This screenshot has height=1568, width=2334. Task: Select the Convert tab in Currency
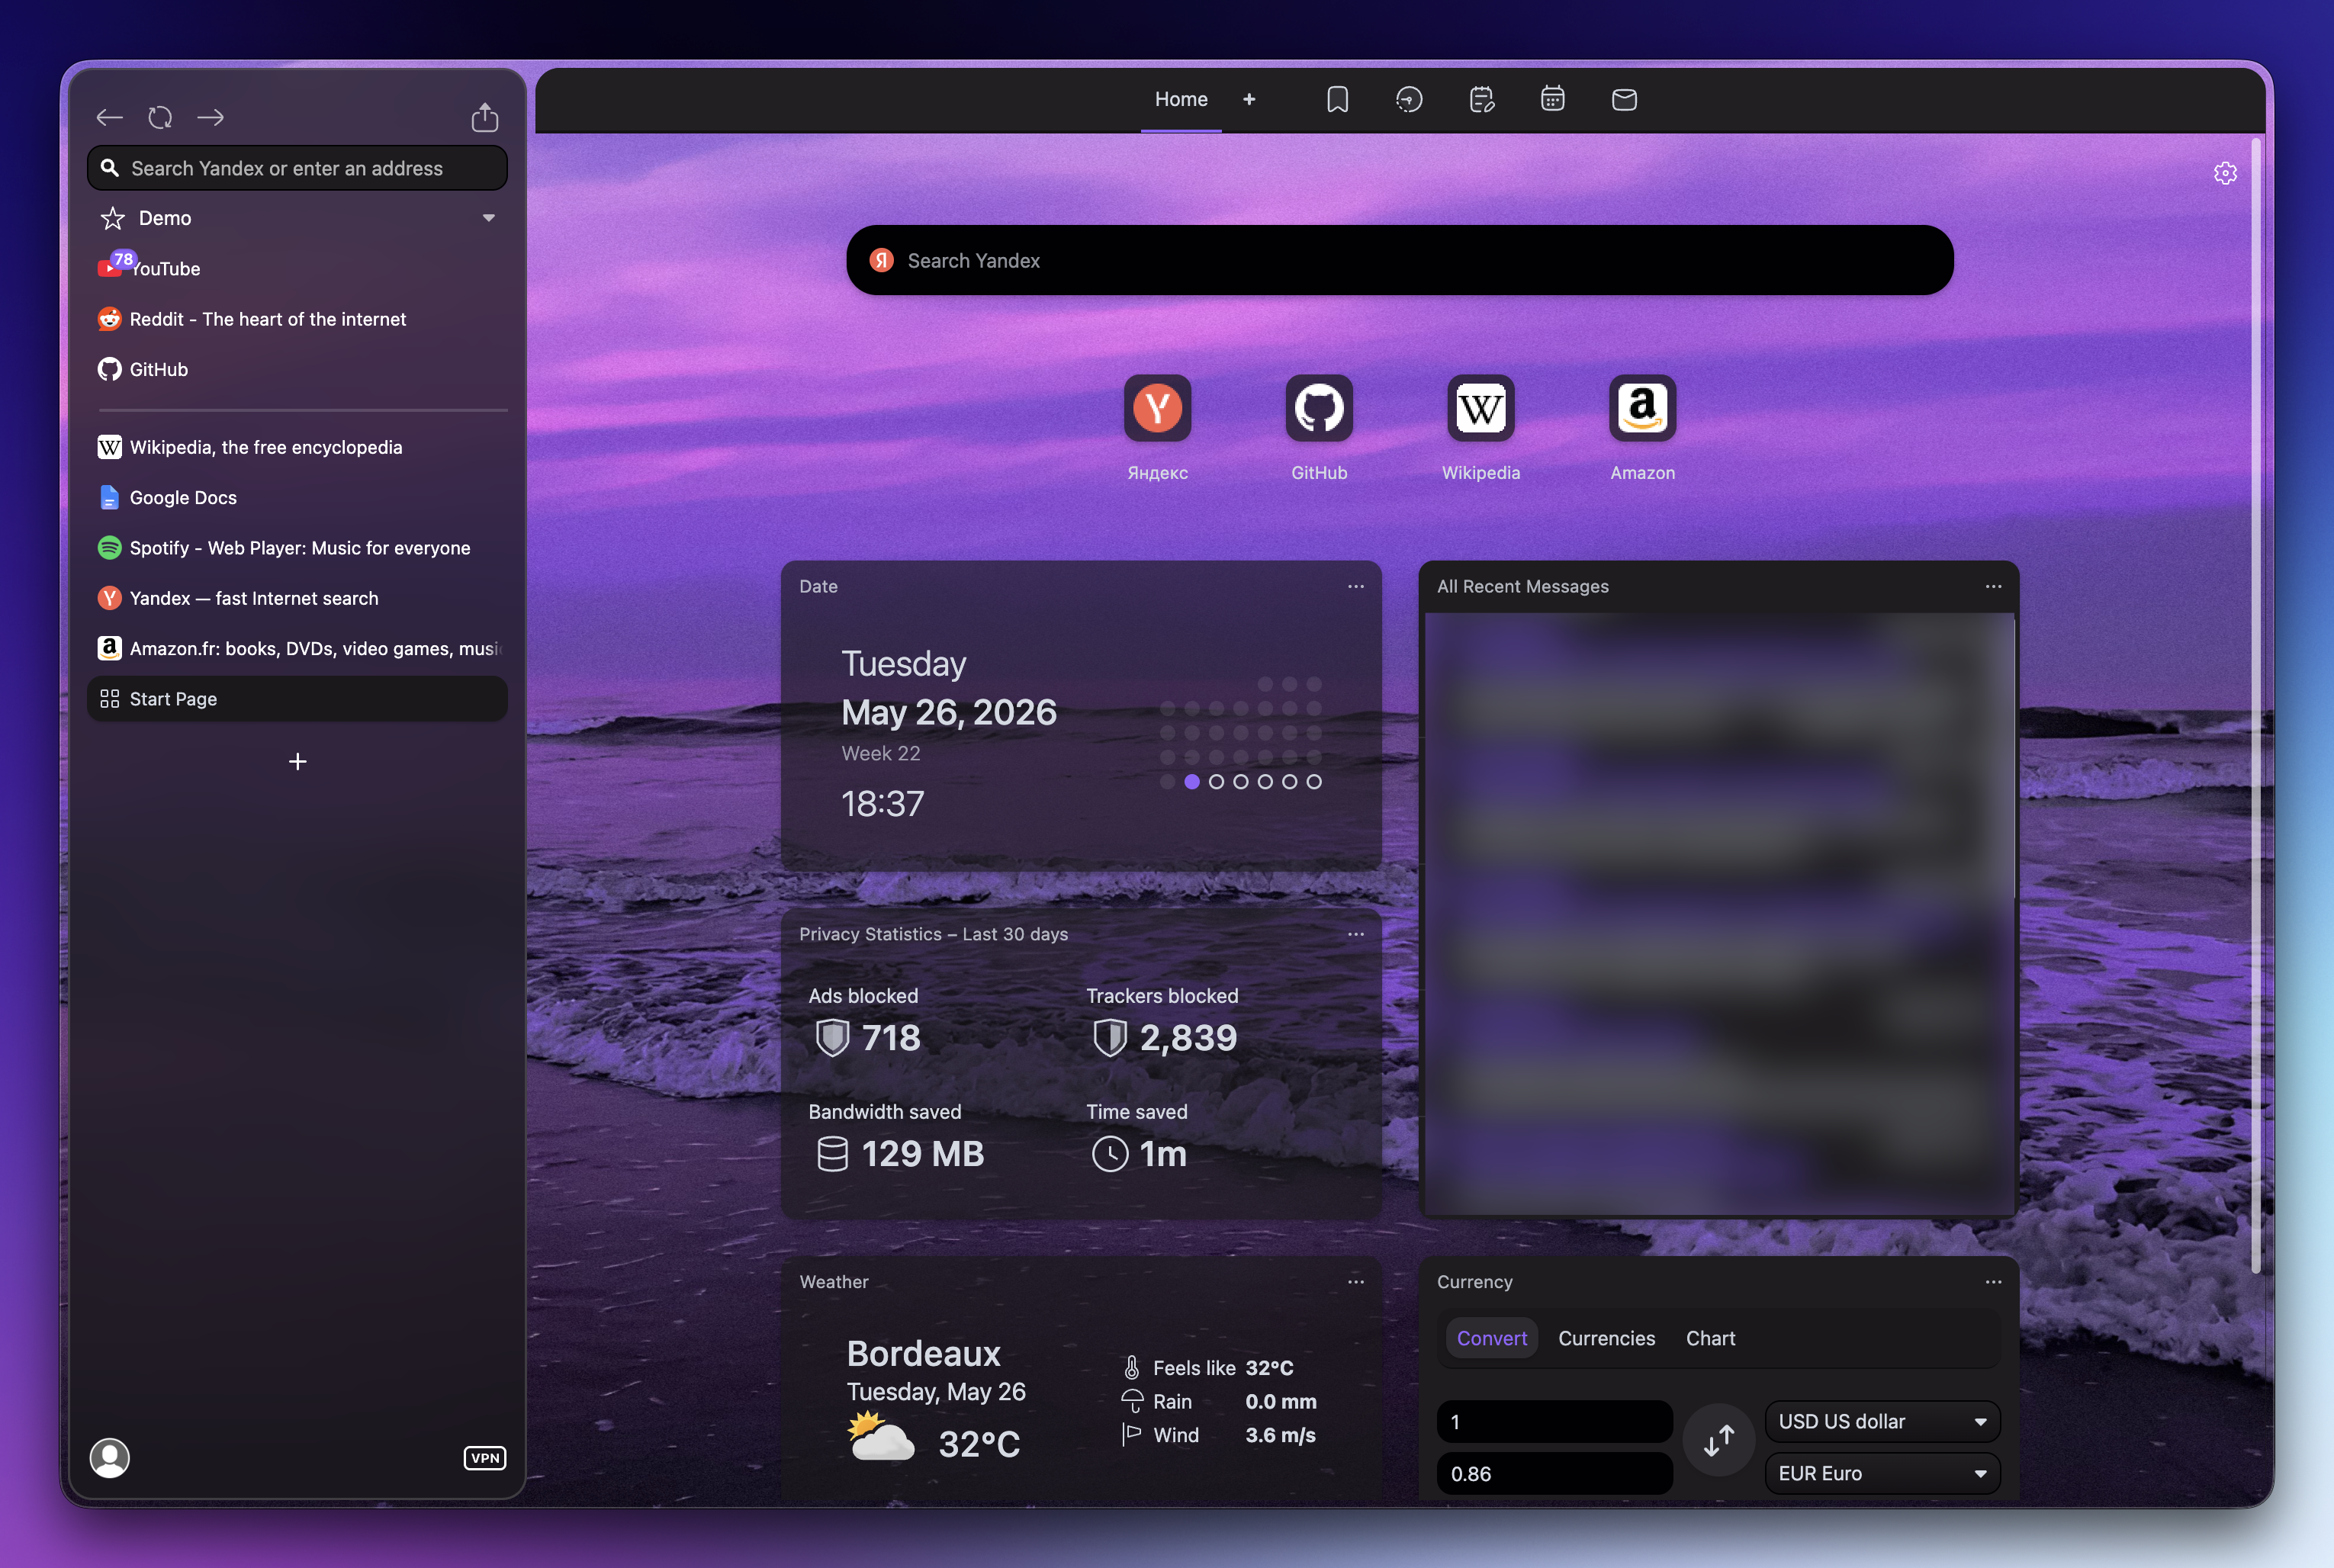point(1491,1338)
